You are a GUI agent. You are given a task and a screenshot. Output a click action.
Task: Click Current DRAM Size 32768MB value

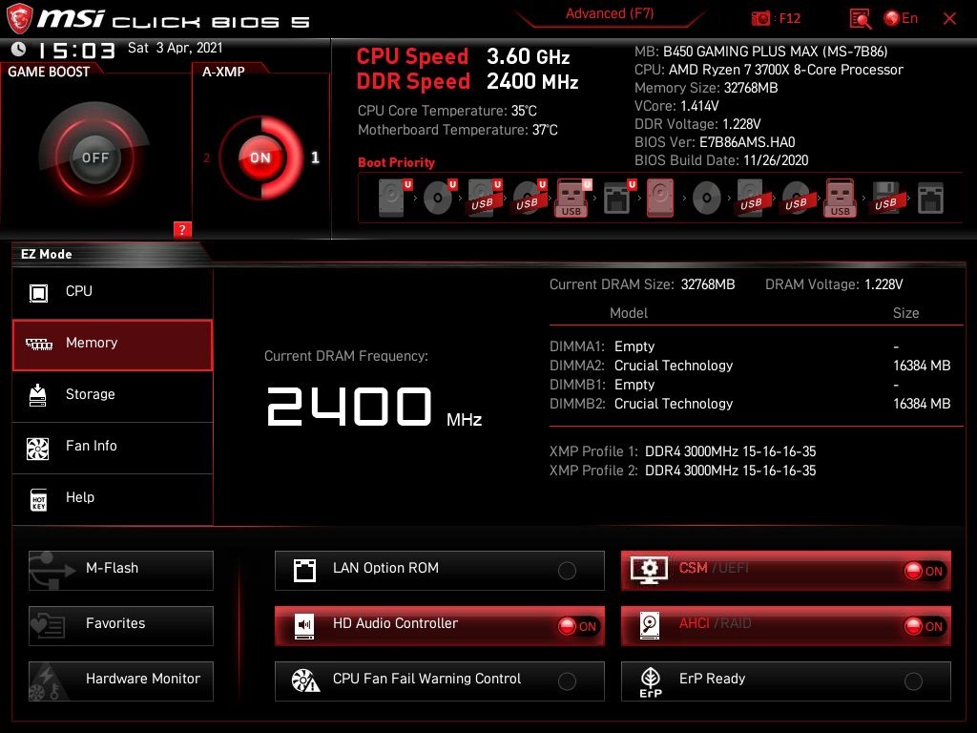[x=708, y=284]
